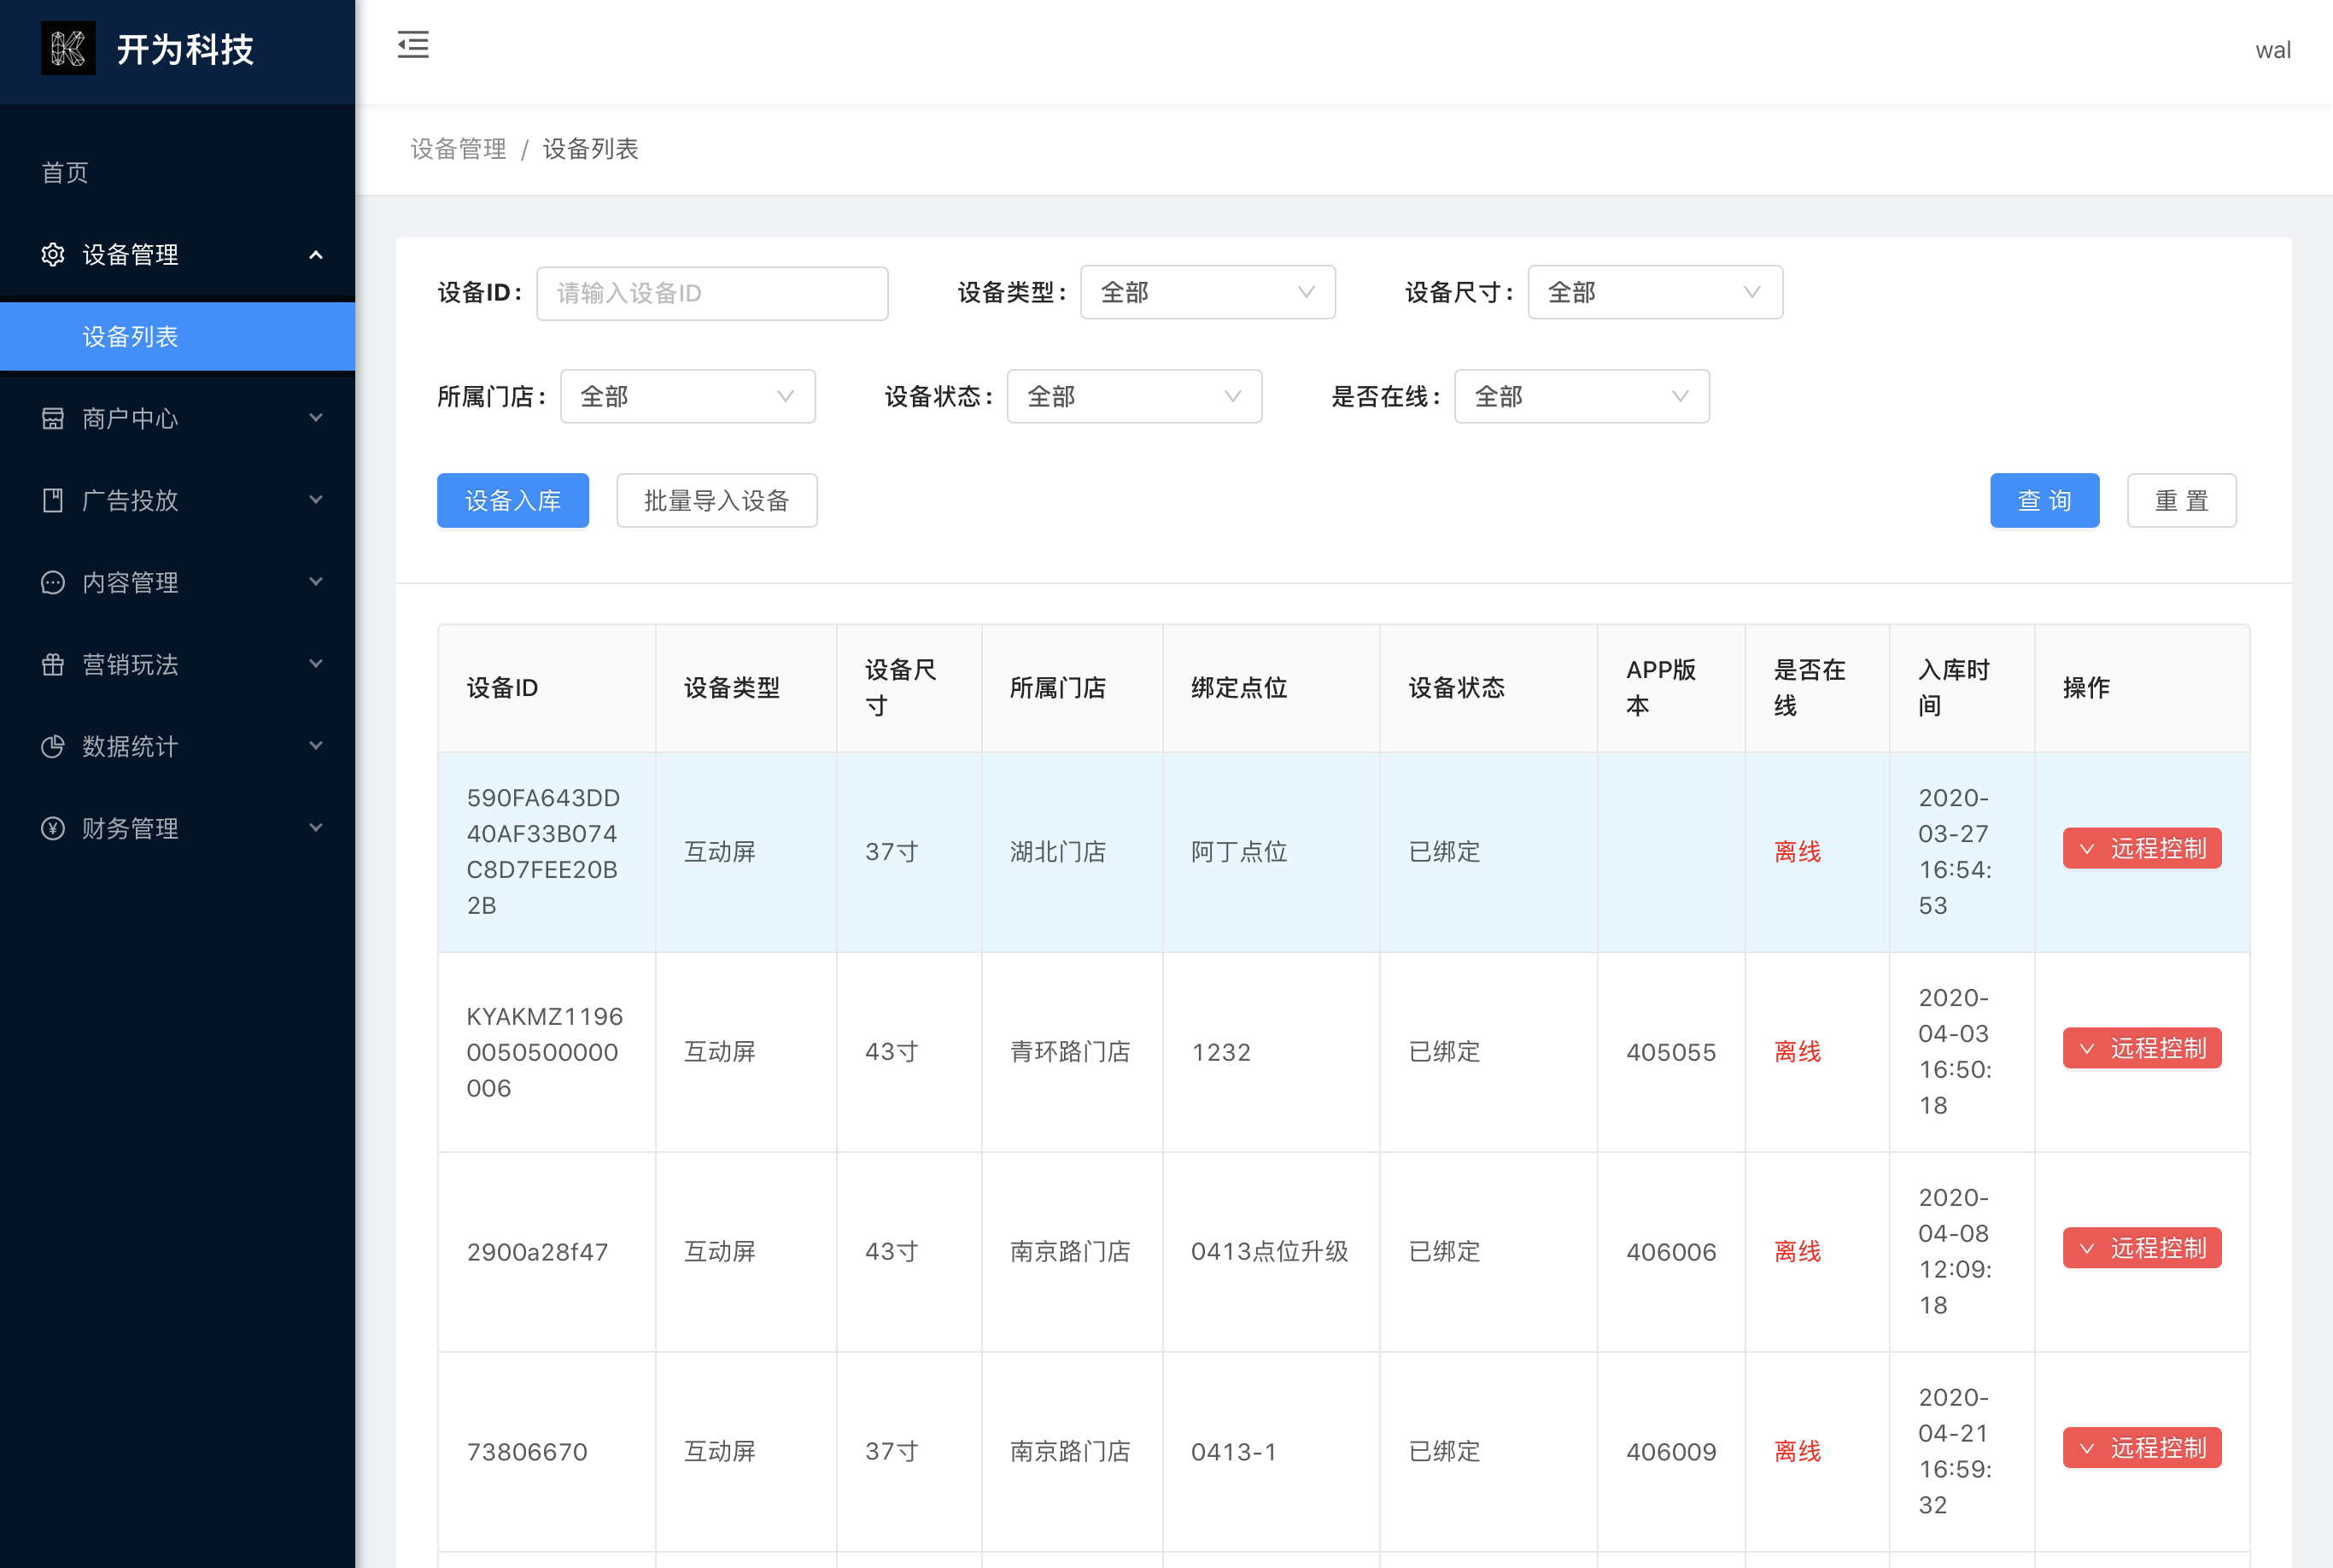Open 远程控制 for the 湖北门店 device
Viewport: 2333px width, 1568px height.
coord(2141,848)
